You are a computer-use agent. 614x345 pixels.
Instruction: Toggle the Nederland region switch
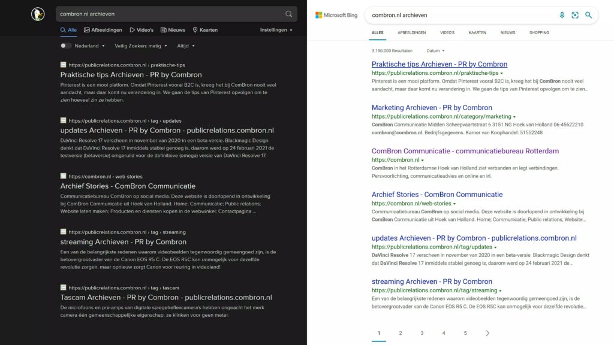[65, 46]
